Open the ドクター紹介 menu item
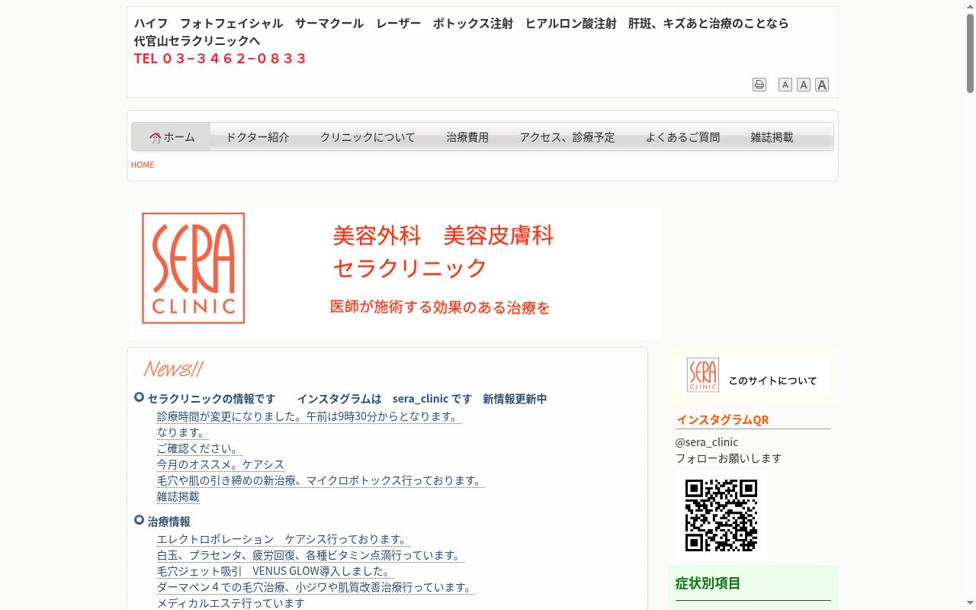 coord(257,137)
